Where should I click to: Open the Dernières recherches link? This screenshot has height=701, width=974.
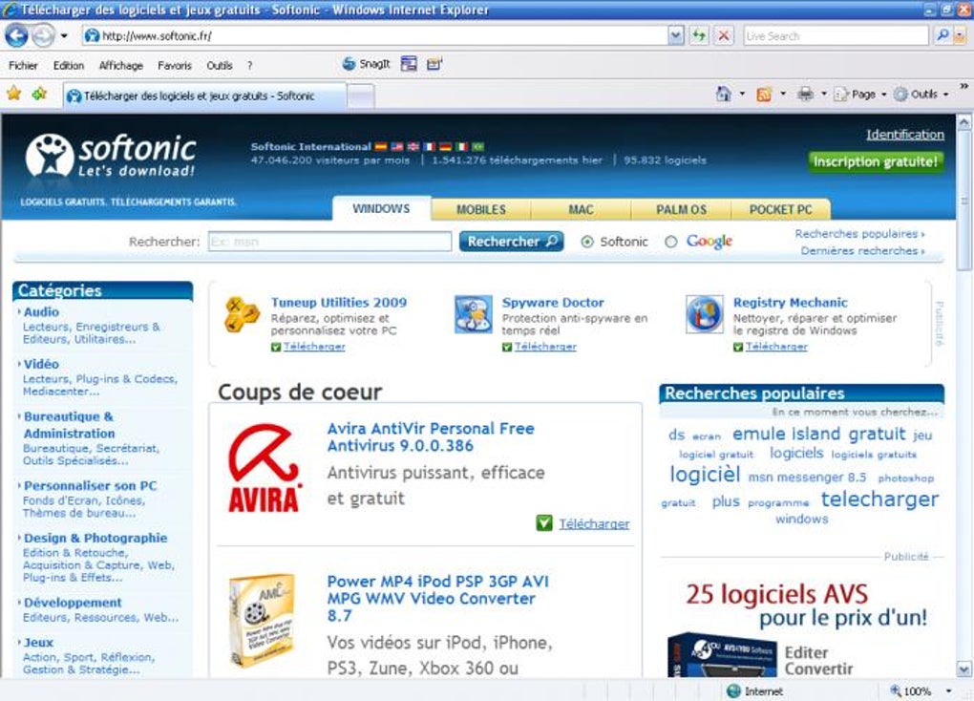coord(862,250)
